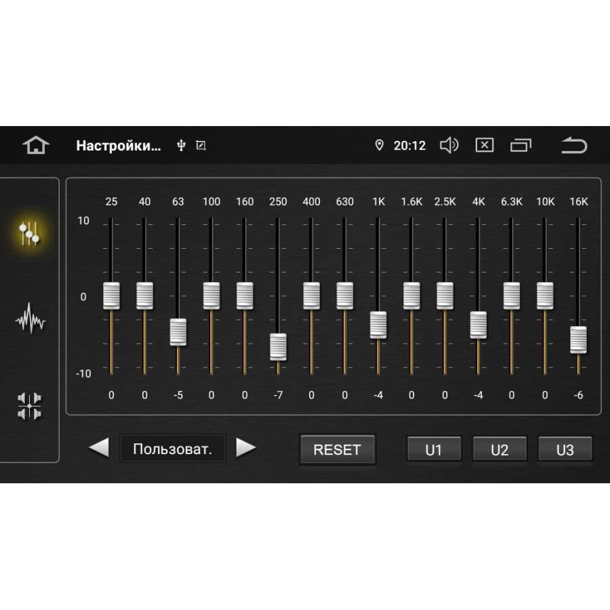Click the -4 value under 1K
Screen dimensions: 610x610
pyautogui.click(x=378, y=395)
